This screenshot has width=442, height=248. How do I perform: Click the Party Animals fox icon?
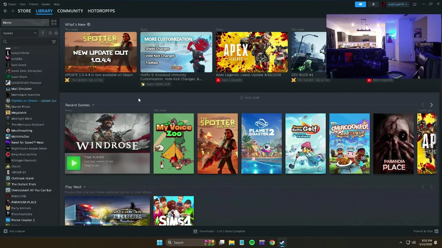8,208
